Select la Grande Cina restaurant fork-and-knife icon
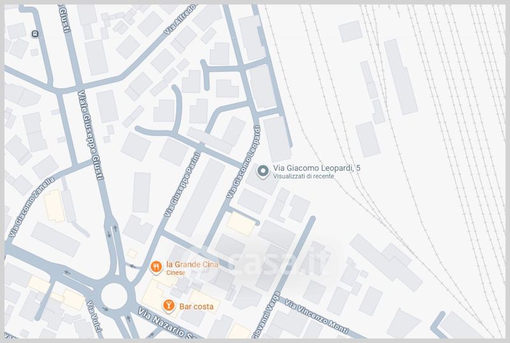Viewport: 510px width, 343px height. [155, 267]
